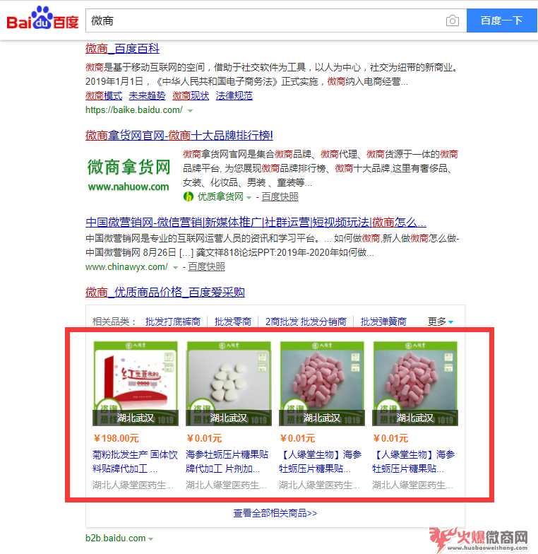The height and width of the screenshot is (554, 538).
Task: Expand dropdown arrow beside www.chinawyx.com URL
Action: pyautogui.click(x=175, y=268)
